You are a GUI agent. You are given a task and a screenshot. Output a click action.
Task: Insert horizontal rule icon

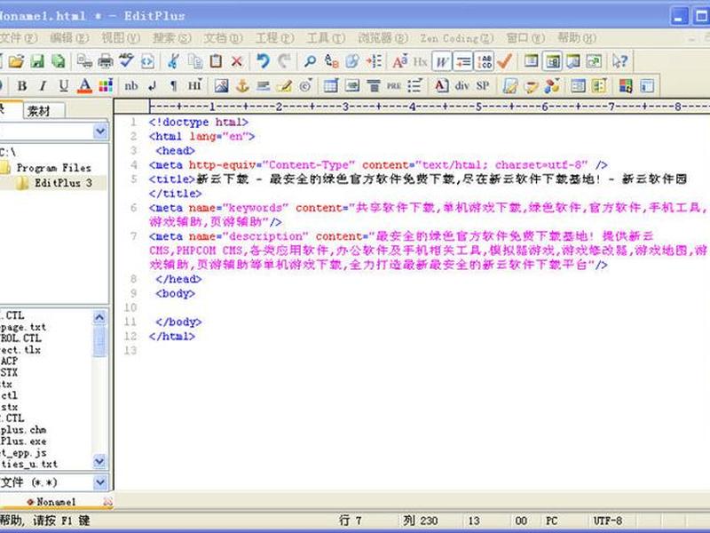pyautogui.click(x=263, y=85)
